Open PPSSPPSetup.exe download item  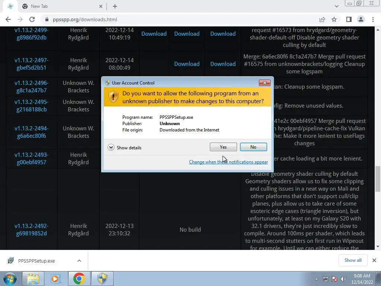coord(36,261)
